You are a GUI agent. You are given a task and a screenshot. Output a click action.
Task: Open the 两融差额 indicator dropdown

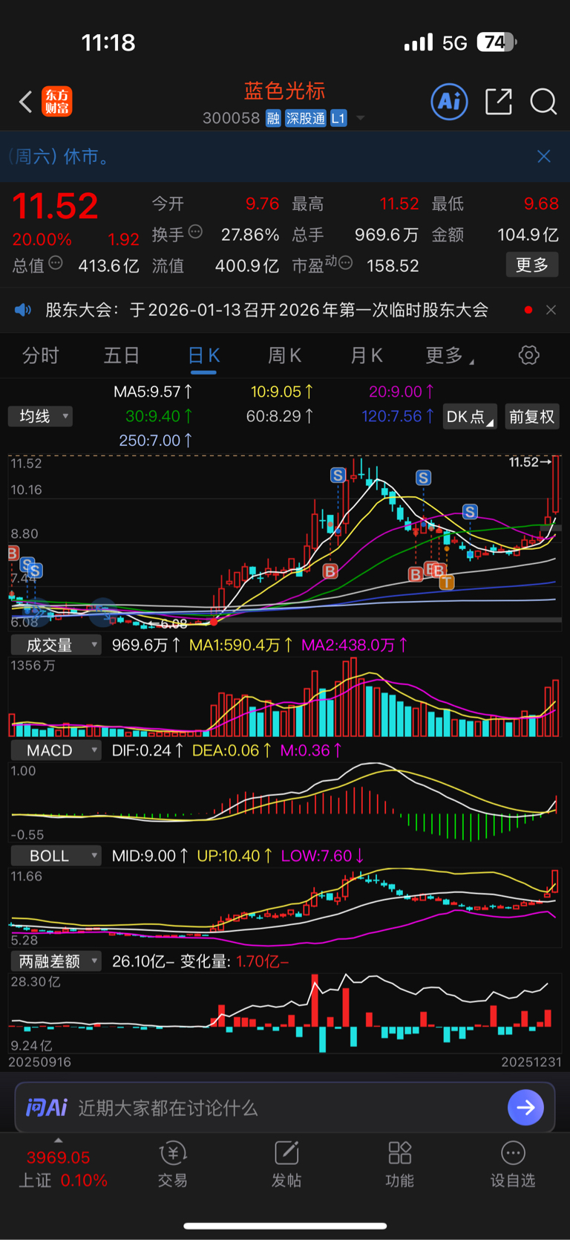pos(56,961)
